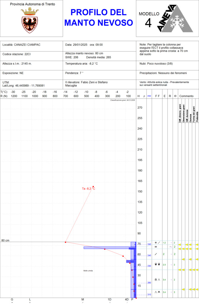Click the Ta -8,2 °C air temperature label
199x304 pixels.
click(x=89, y=189)
